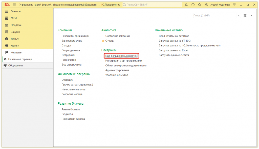Open favorites star icon in title bar

[200, 5]
